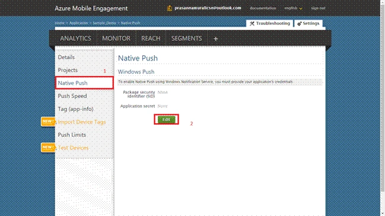Click the Native Push breadcrumb item

[131, 23]
